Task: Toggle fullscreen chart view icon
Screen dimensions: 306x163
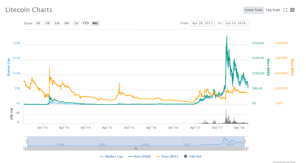Action: [x=285, y=10]
